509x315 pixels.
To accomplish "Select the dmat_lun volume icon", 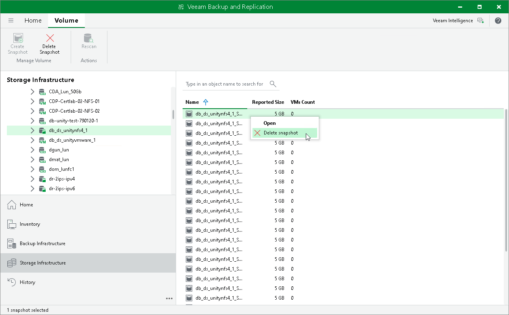I will [42, 160].
